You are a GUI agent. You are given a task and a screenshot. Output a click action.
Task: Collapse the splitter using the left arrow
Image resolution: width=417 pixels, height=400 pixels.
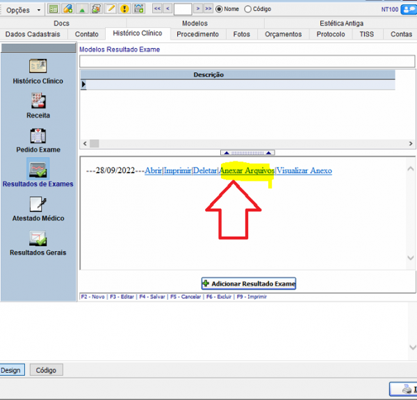(226, 152)
